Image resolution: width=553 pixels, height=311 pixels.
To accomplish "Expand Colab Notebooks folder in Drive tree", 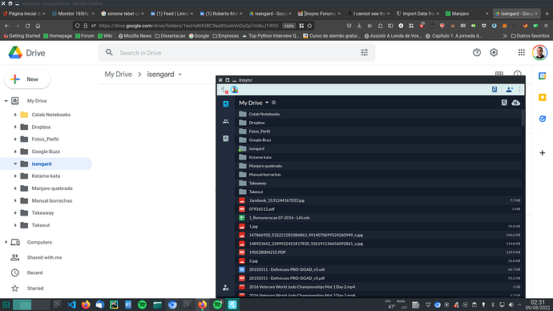I will click(15, 115).
